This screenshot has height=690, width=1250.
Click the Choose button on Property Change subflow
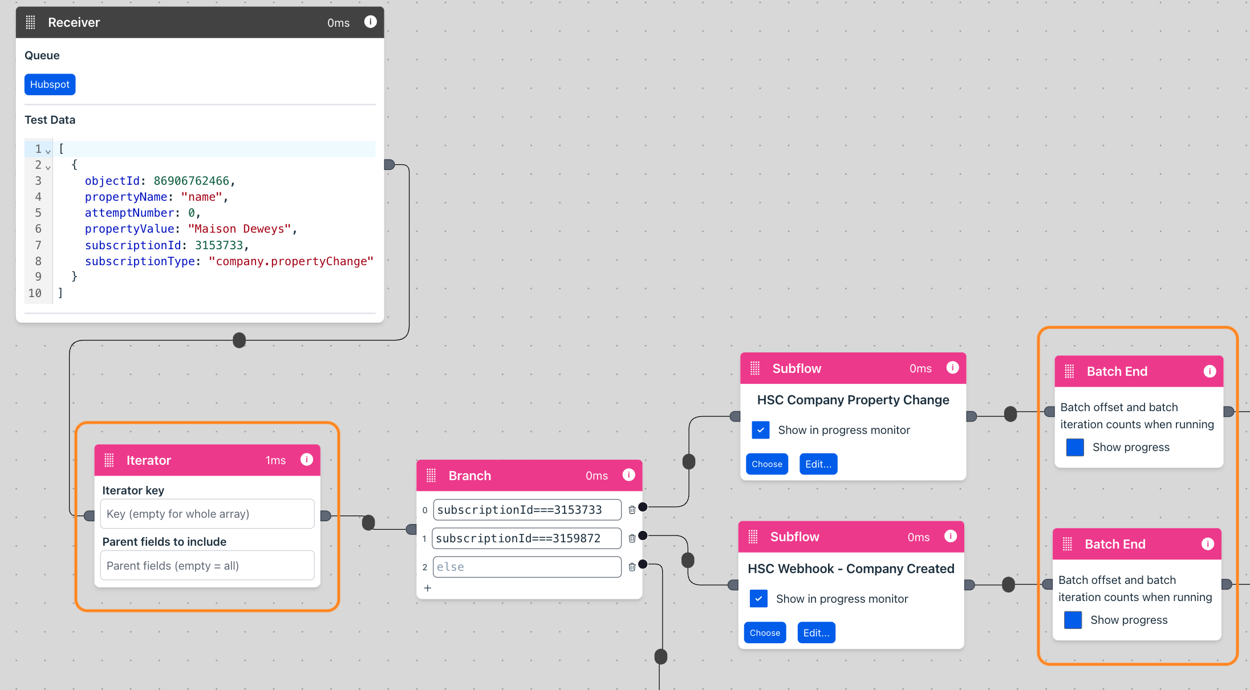click(766, 464)
